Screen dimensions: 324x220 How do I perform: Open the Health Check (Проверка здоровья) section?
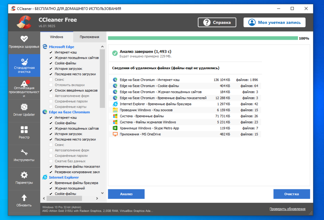(x=24, y=43)
